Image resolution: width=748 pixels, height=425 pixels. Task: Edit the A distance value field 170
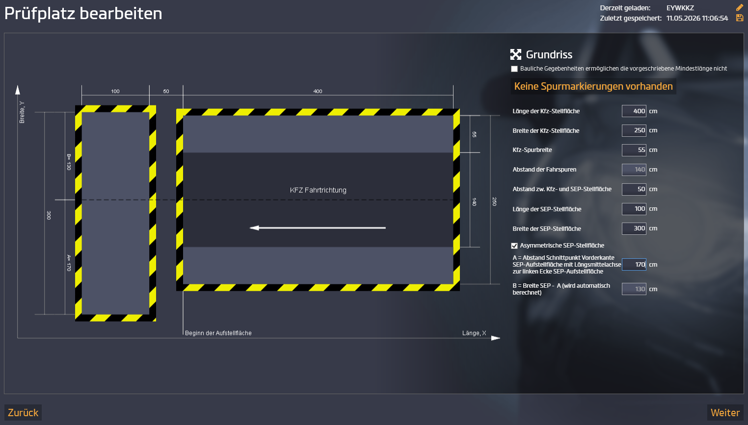pos(634,265)
